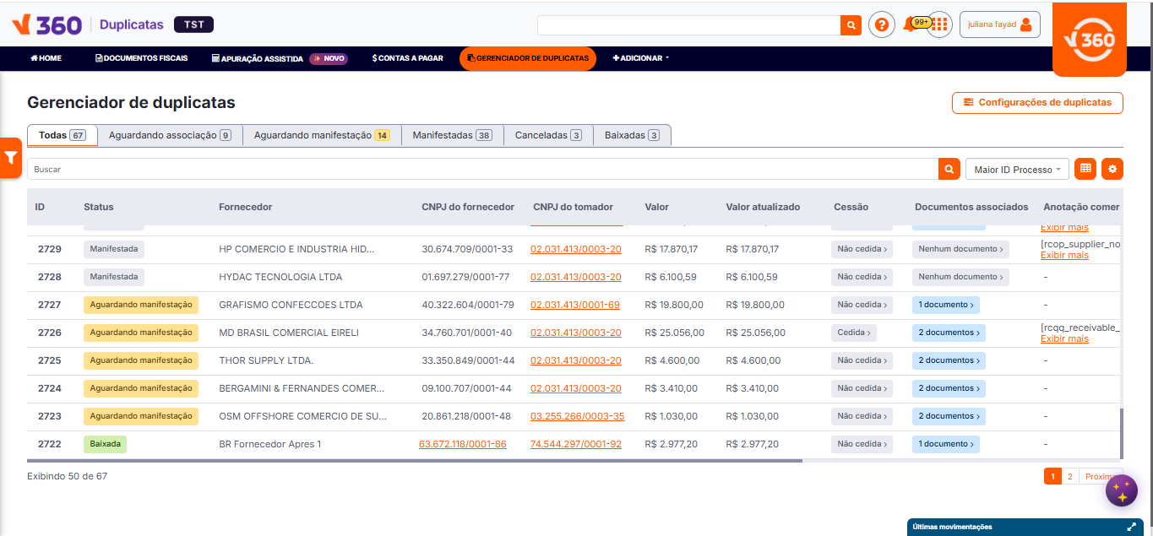Open the side filter funnel panel
1153x536 pixels.
(x=11, y=158)
